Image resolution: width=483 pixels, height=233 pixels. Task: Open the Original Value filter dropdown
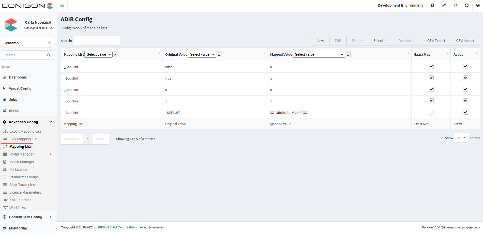[202, 54]
